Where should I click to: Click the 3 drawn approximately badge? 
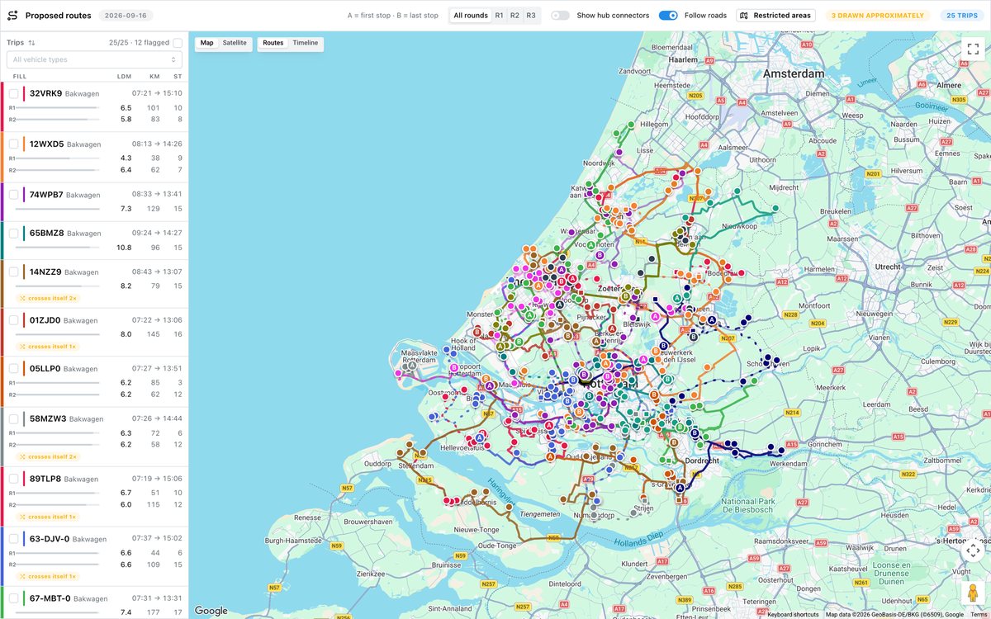pyautogui.click(x=878, y=16)
